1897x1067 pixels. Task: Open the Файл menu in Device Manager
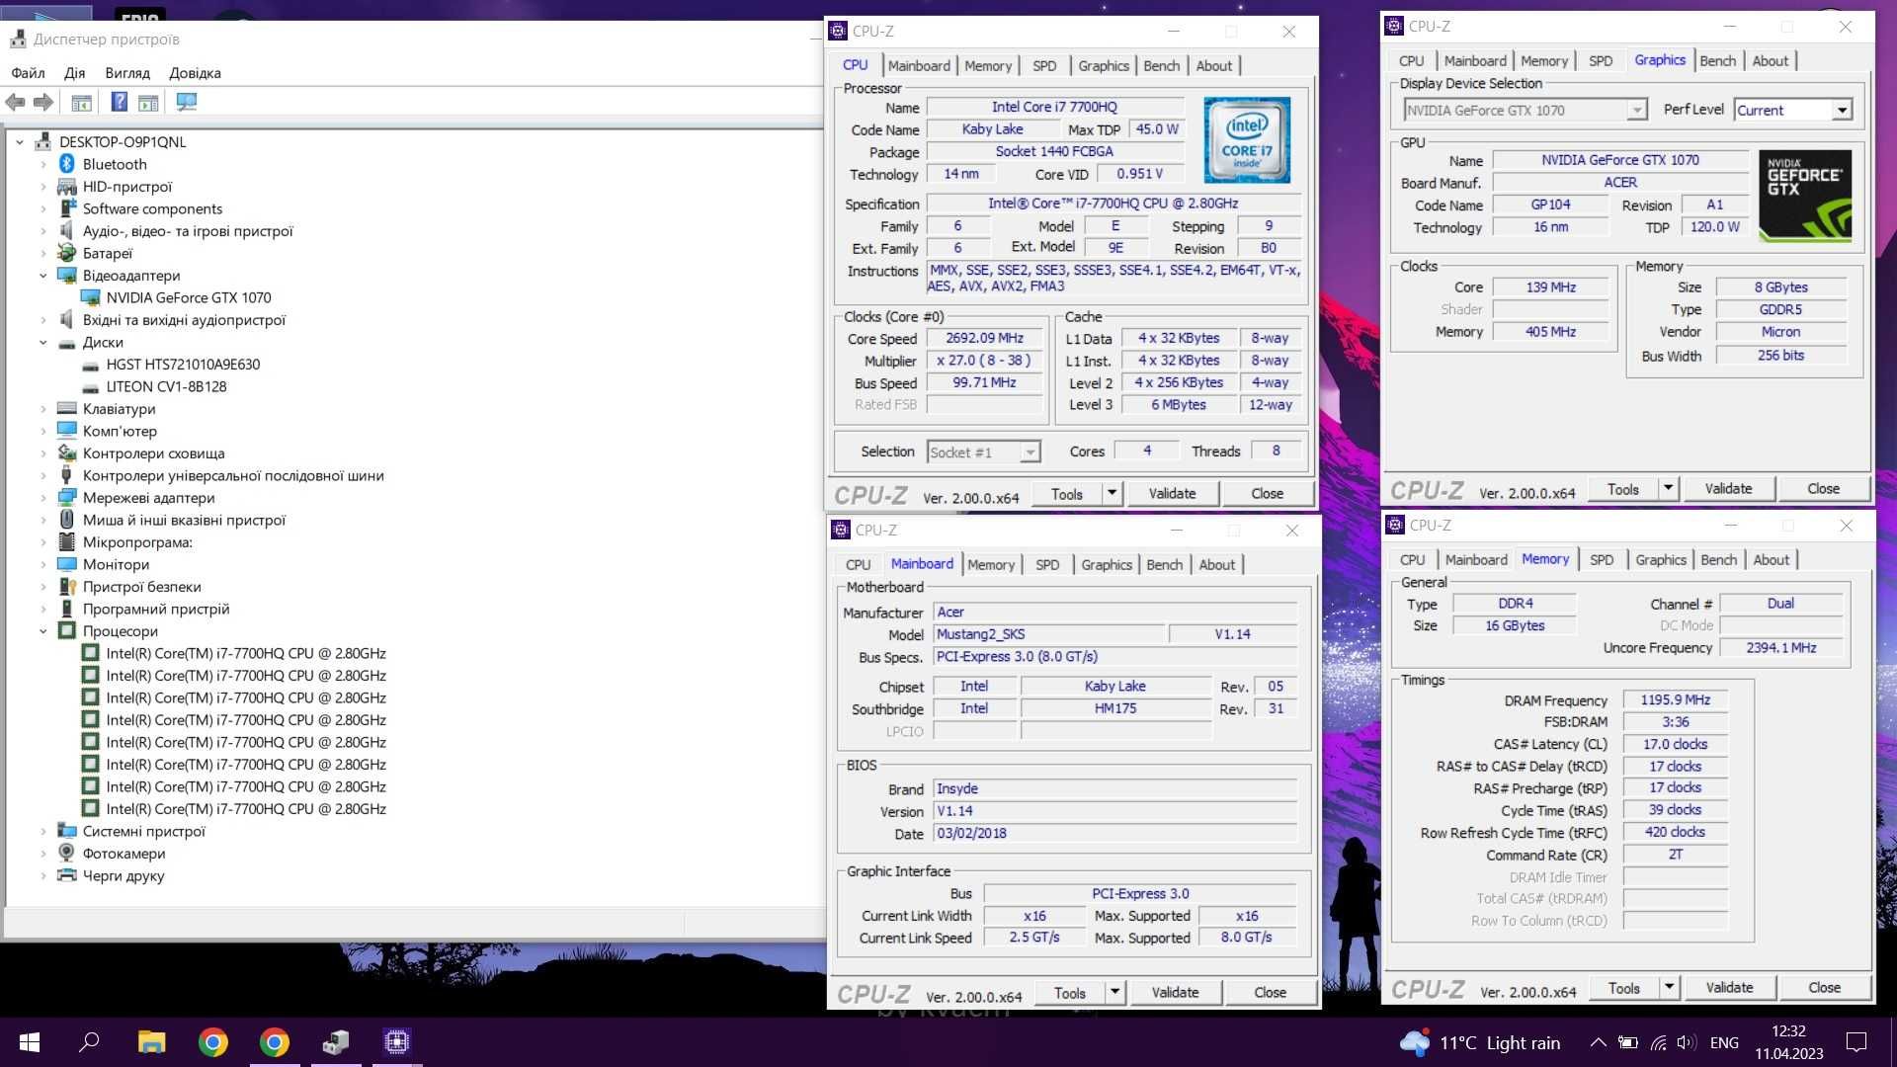pos(28,72)
